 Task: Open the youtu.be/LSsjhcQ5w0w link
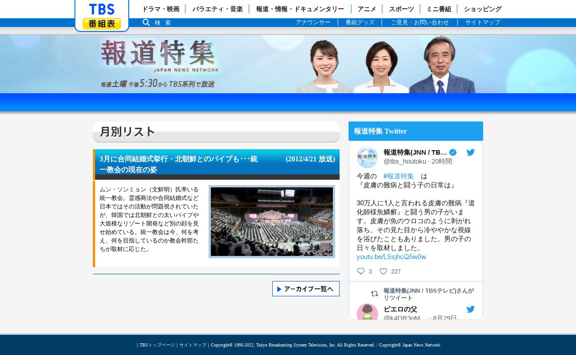[391, 257]
